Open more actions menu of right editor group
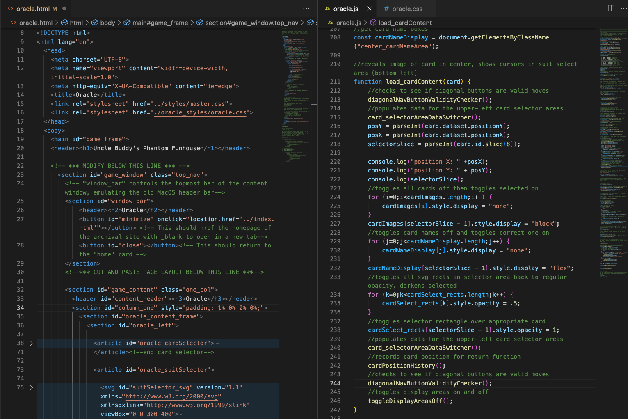The width and height of the screenshot is (628, 419). click(624, 8)
